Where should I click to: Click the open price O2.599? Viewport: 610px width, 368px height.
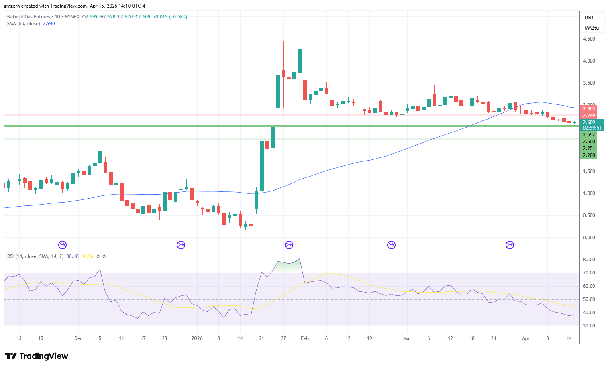pos(90,17)
